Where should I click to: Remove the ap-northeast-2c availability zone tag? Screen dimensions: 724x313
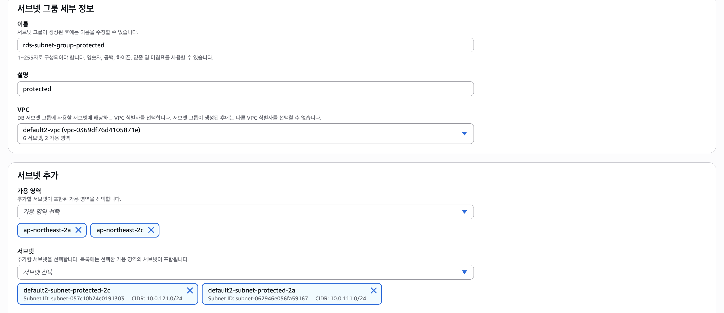(x=151, y=230)
